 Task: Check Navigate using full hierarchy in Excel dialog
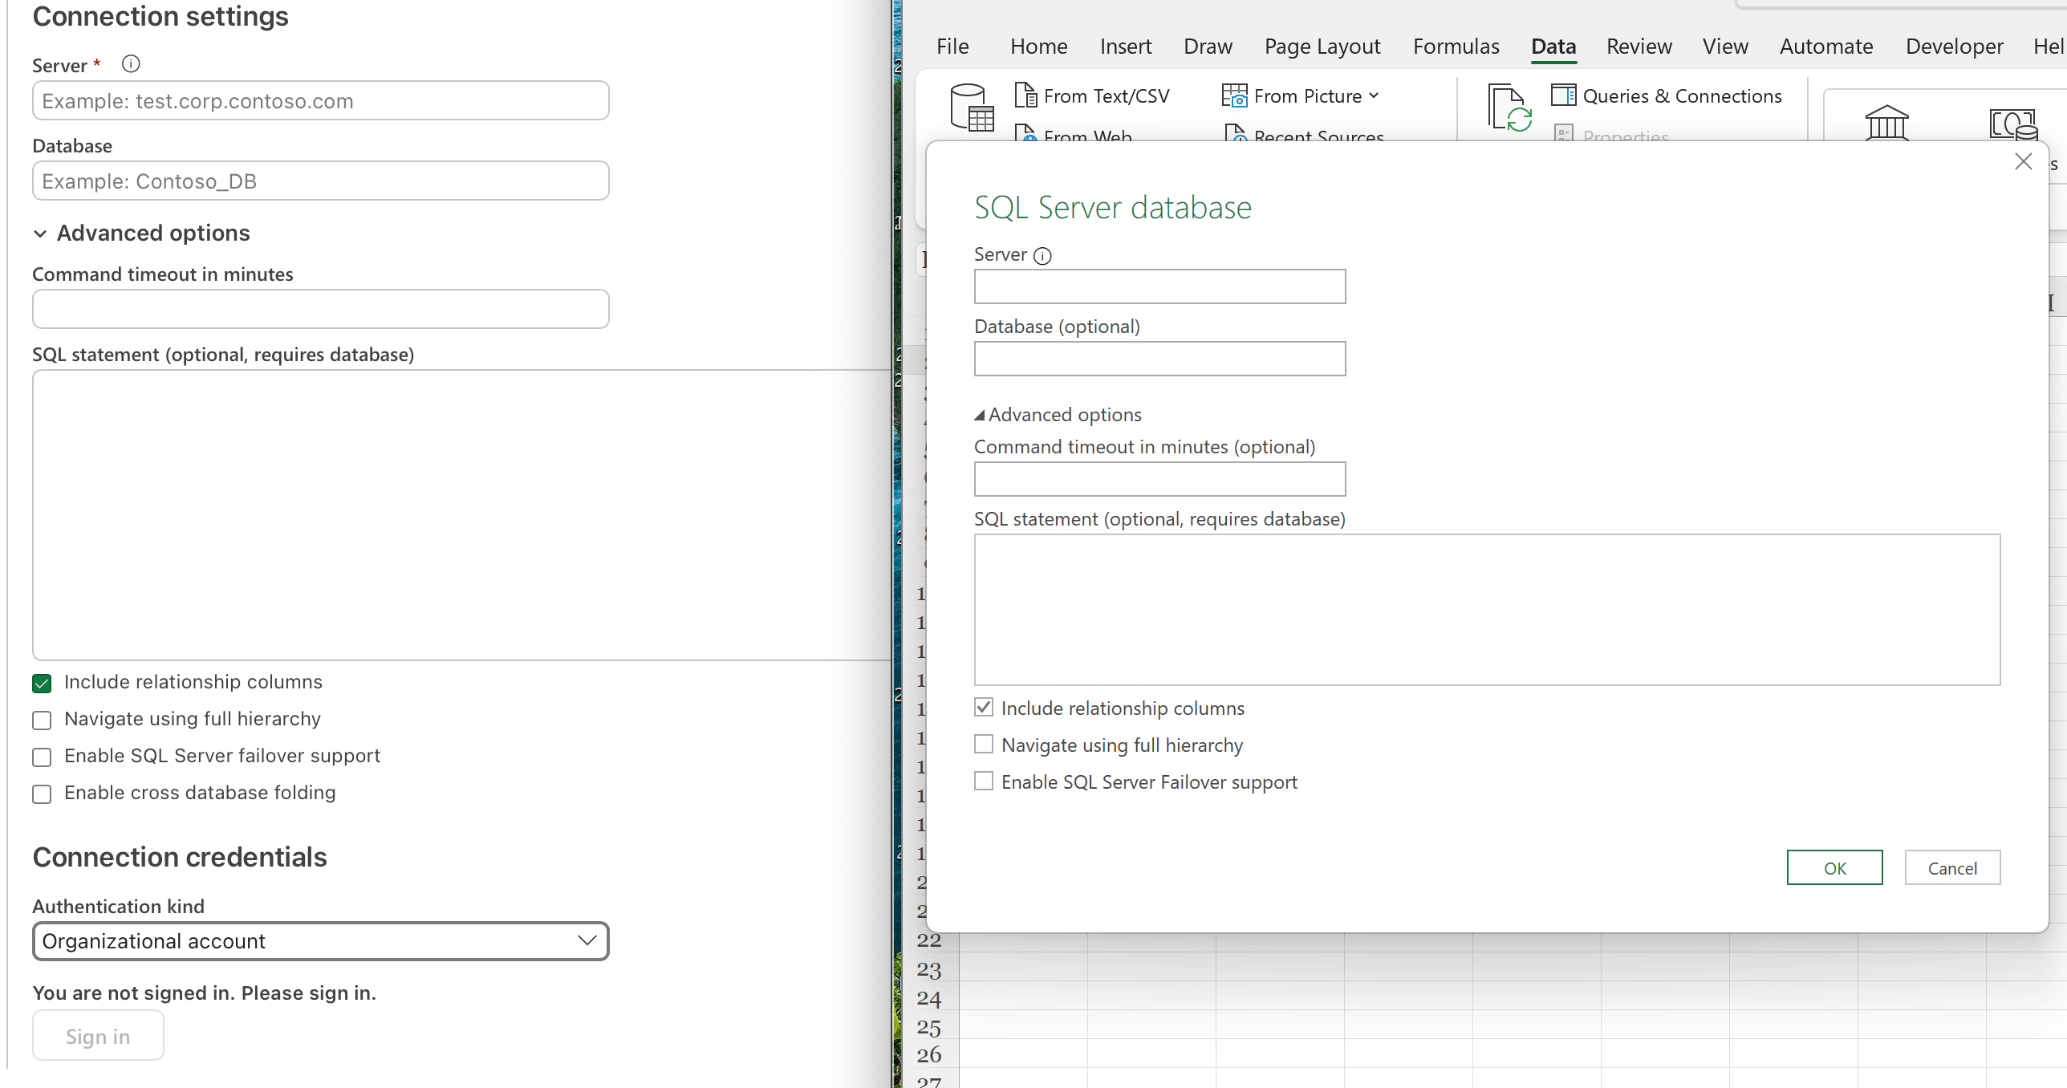984,745
